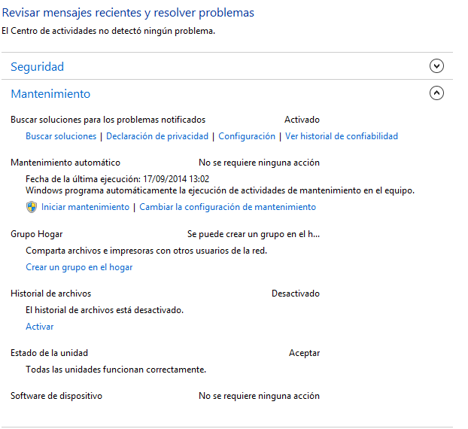Click 'El Centro de actividades no detectó' message
The image size is (468, 429).
click(108, 31)
